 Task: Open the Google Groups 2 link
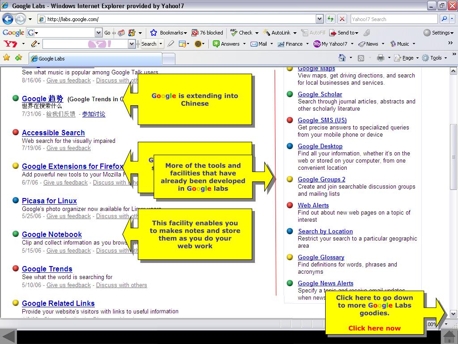pos(321,179)
